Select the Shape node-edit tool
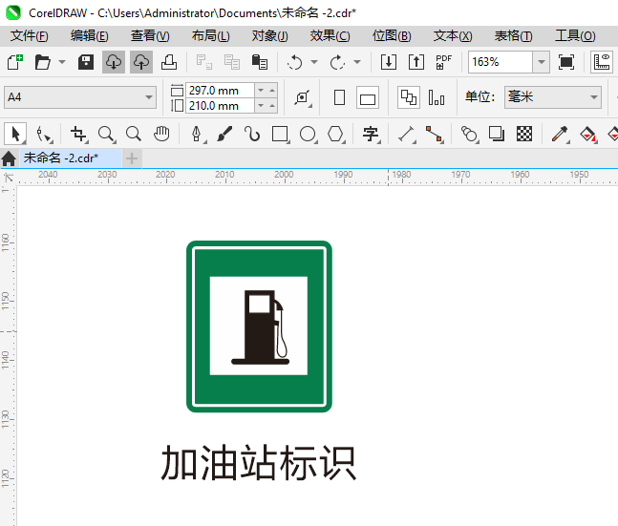This screenshot has width=618, height=526. [44, 134]
